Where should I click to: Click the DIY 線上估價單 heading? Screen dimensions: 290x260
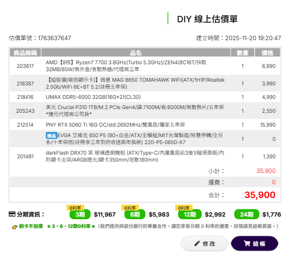pyautogui.click(x=207, y=19)
